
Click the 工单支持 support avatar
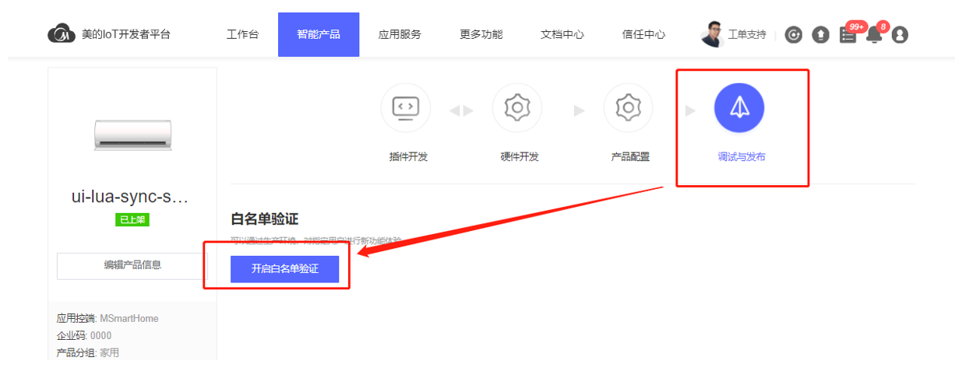click(x=713, y=34)
